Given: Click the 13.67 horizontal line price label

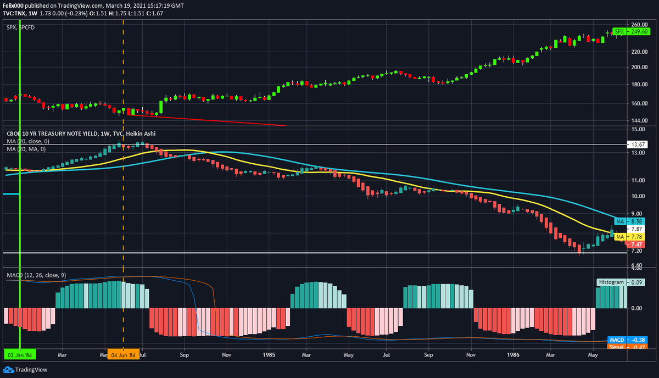Looking at the screenshot, I should (x=636, y=144).
